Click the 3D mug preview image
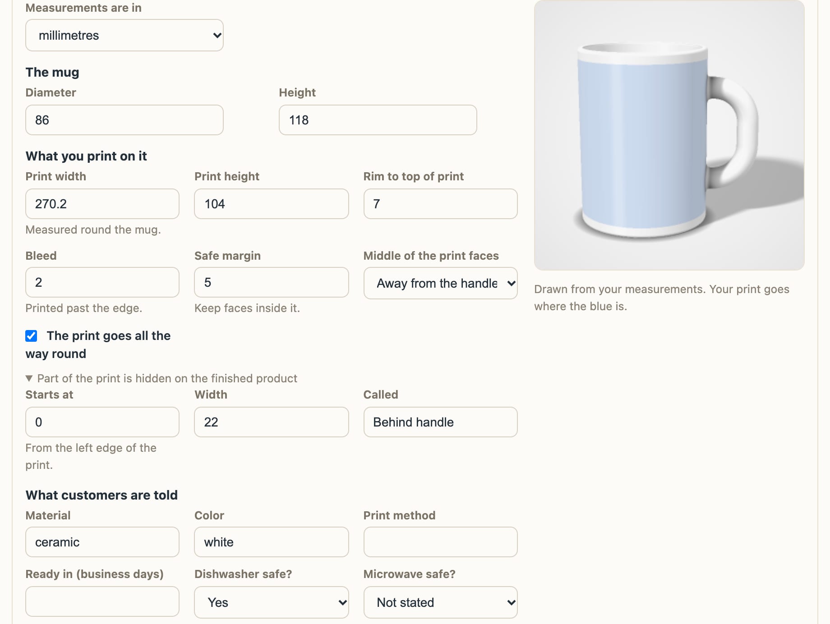This screenshot has width=830, height=624. pyautogui.click(x=669, y=135)
